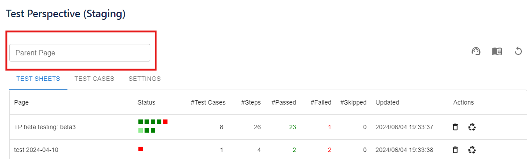Sort by the Updated column header

(387, 102)
